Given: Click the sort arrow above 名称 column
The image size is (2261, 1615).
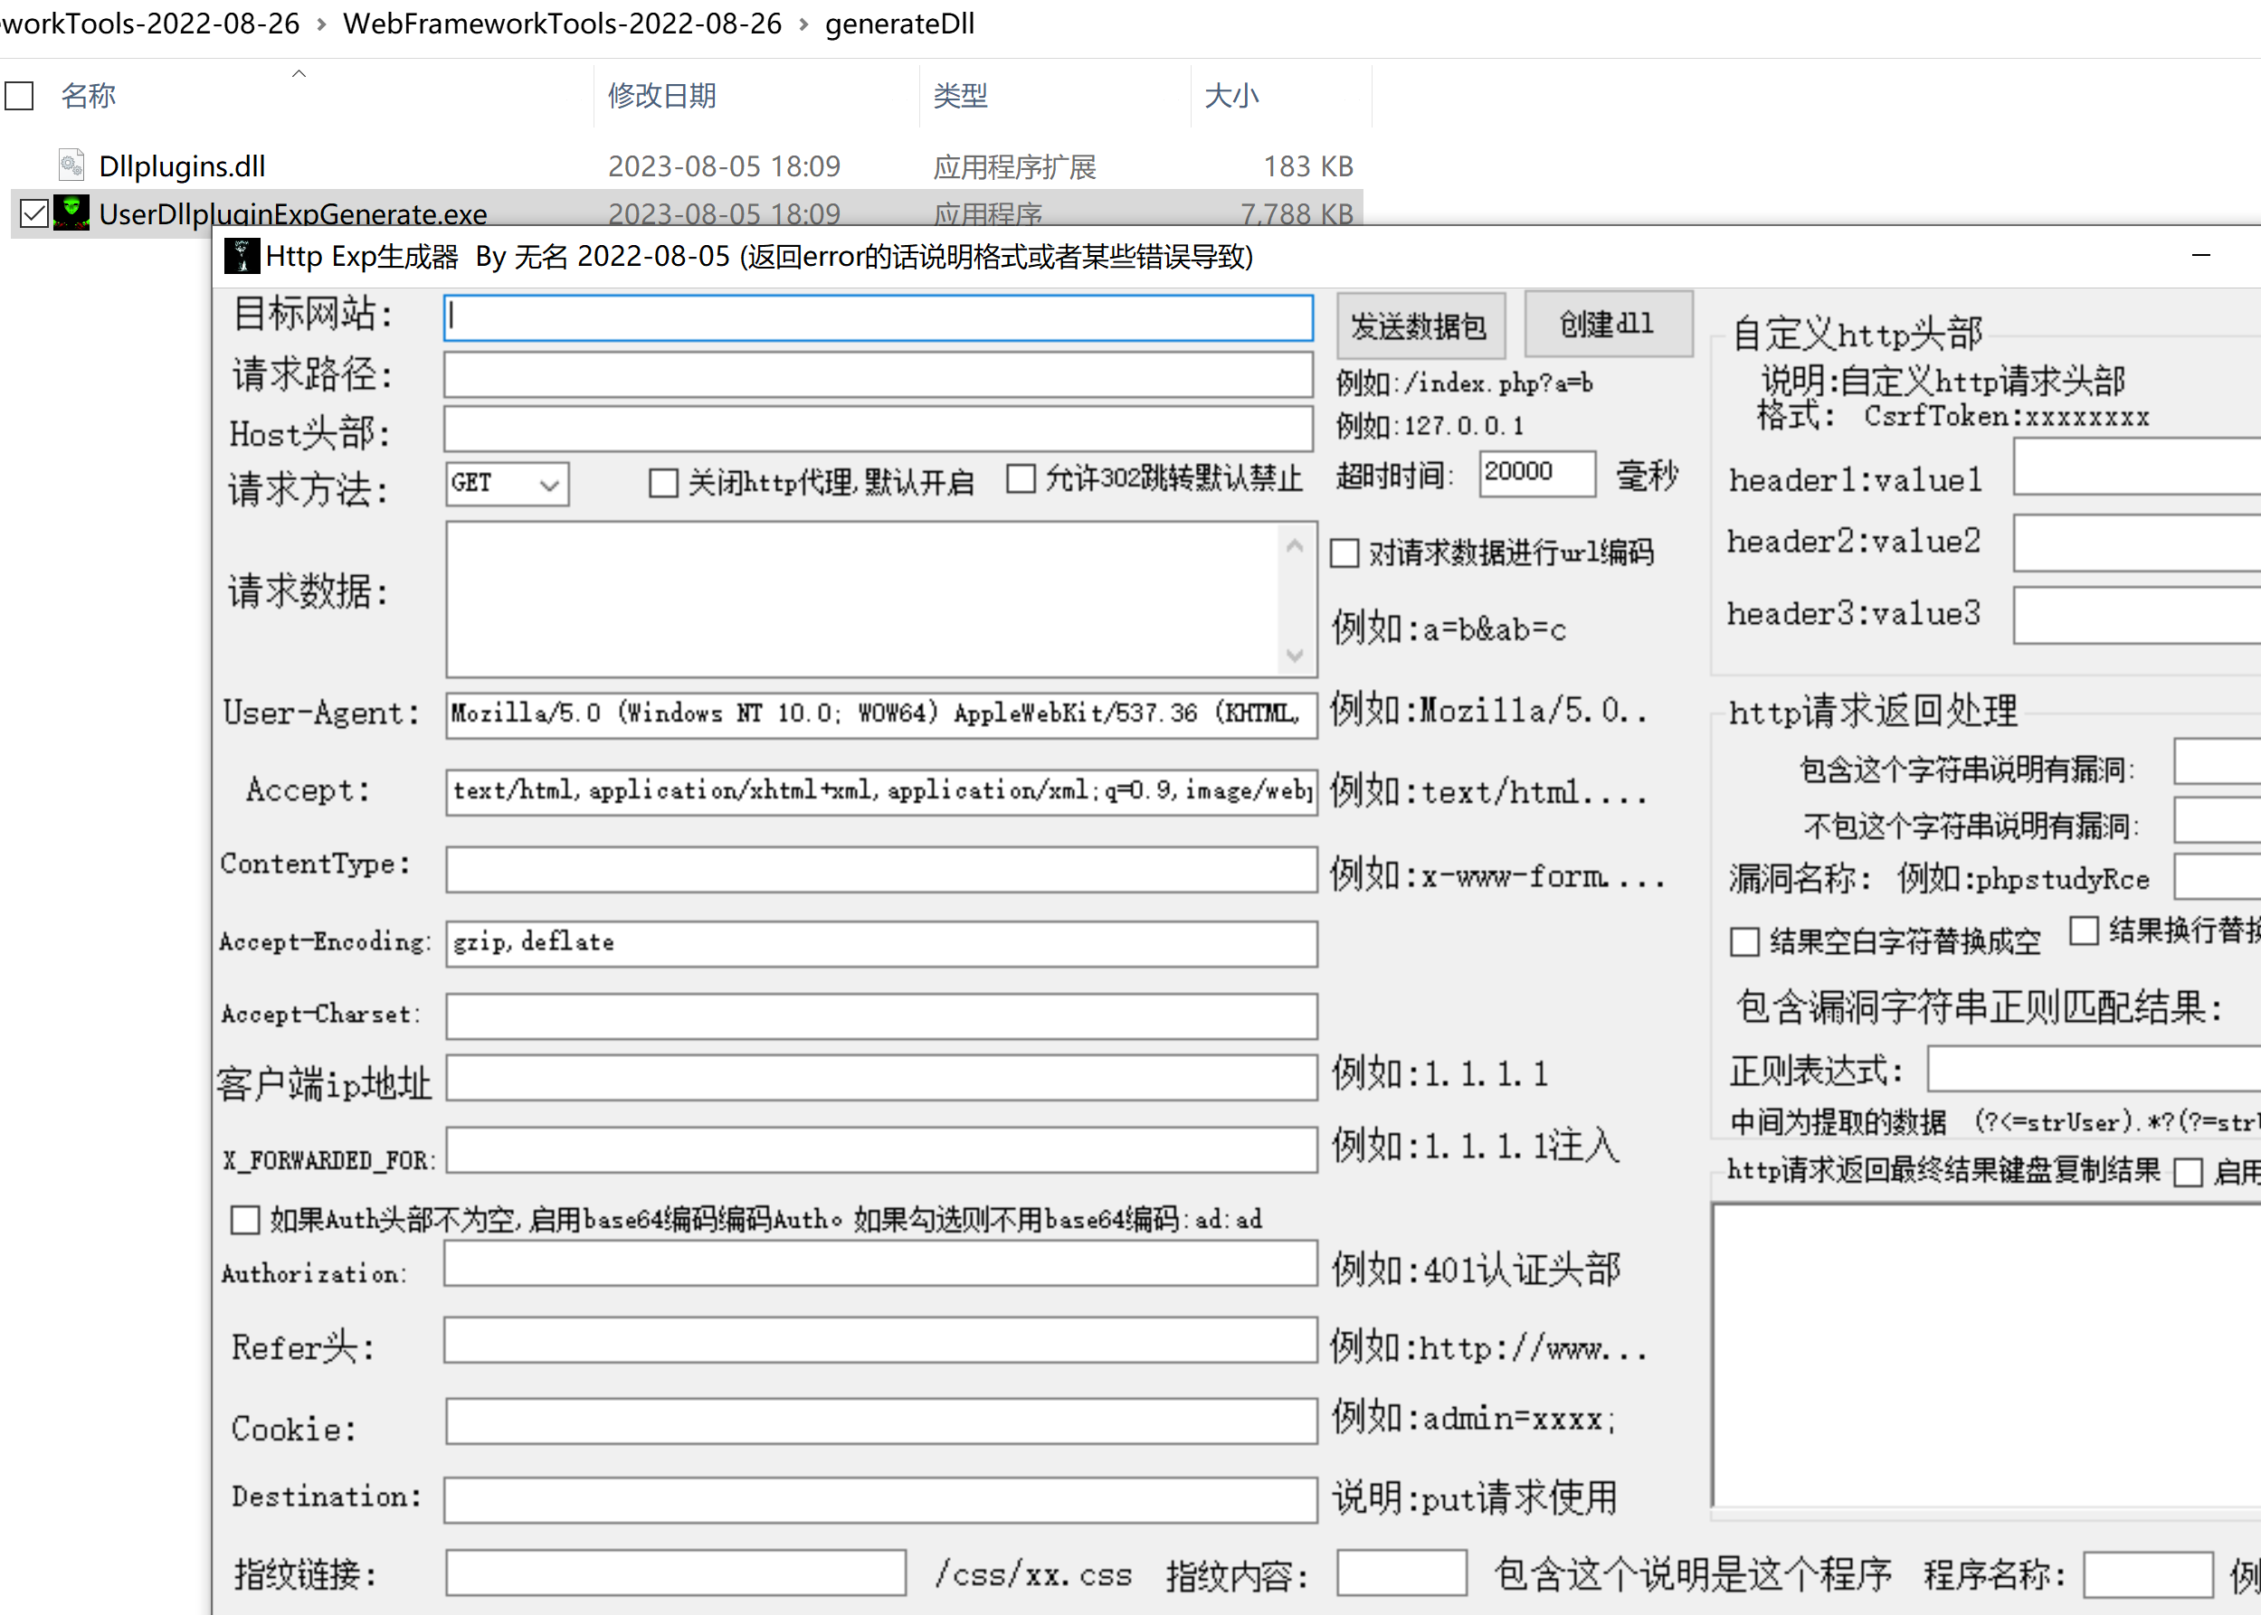Looking at the screenshot, I should point(299,72).
